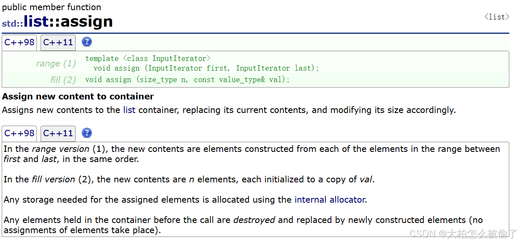Screen dimensions: 519x242
Task: Open the <list> header link at top right
Action: click(x=497, y=17)
